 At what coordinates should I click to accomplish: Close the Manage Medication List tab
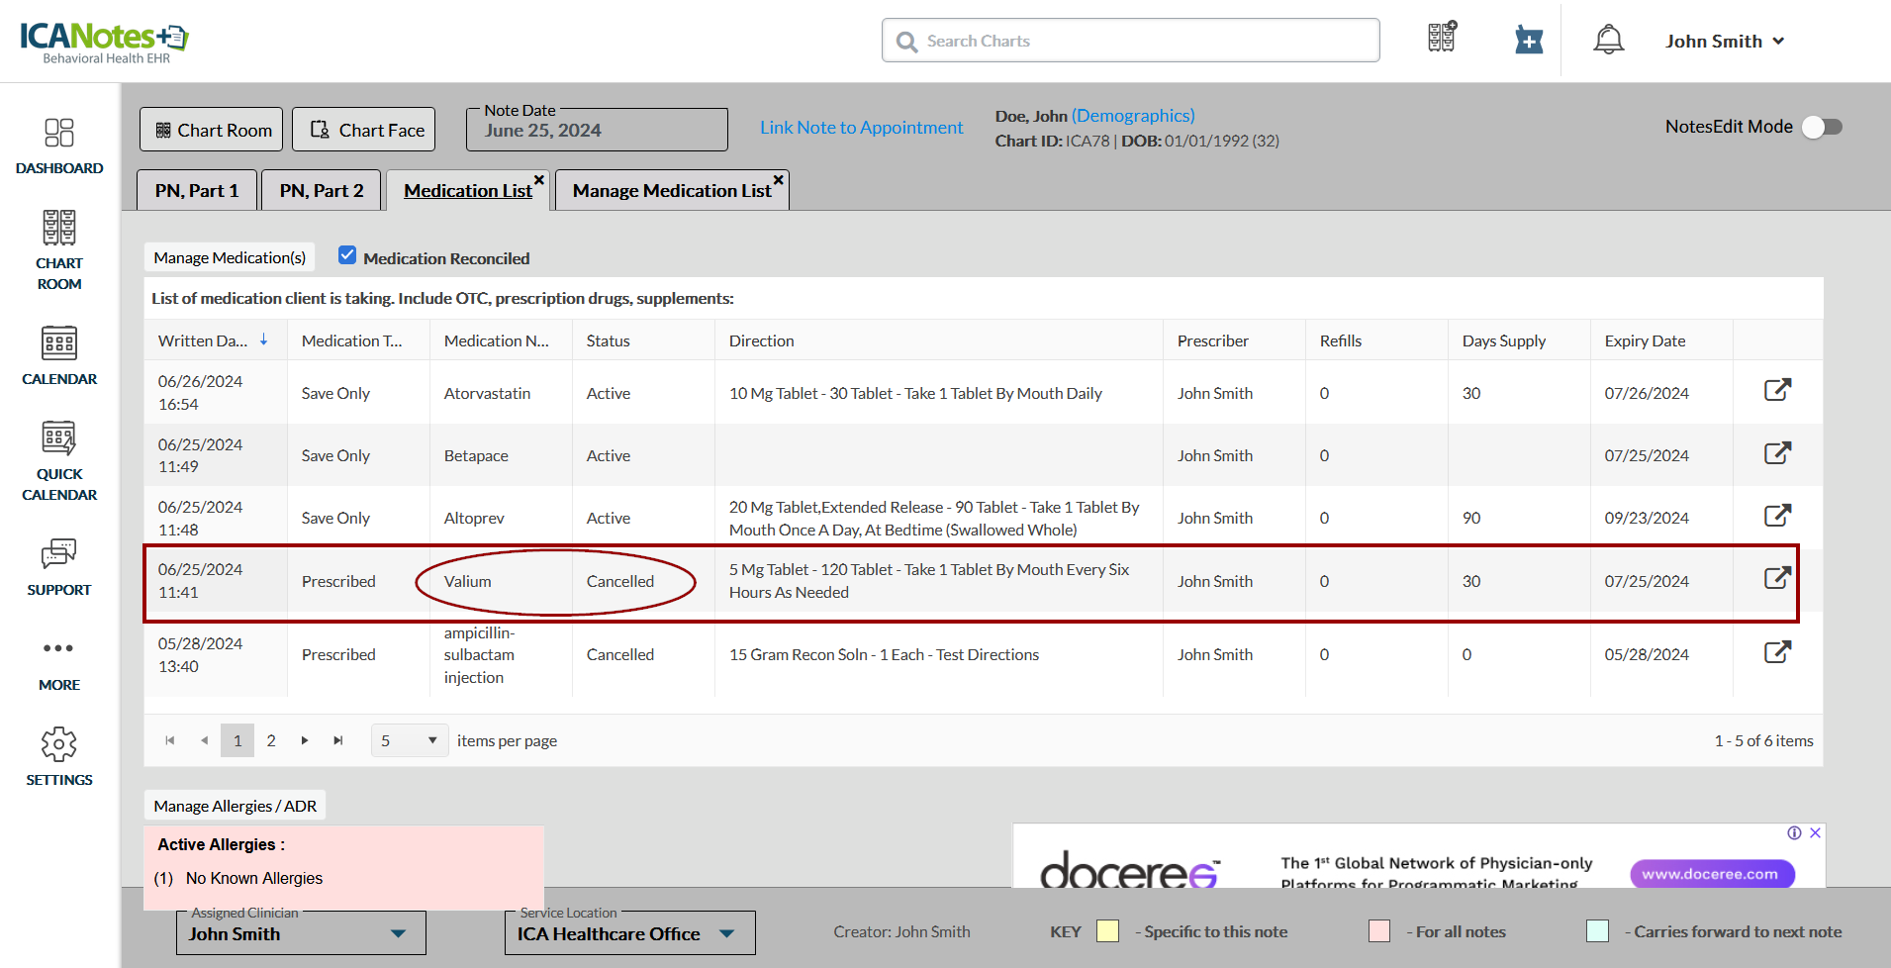tap(779, 179)
